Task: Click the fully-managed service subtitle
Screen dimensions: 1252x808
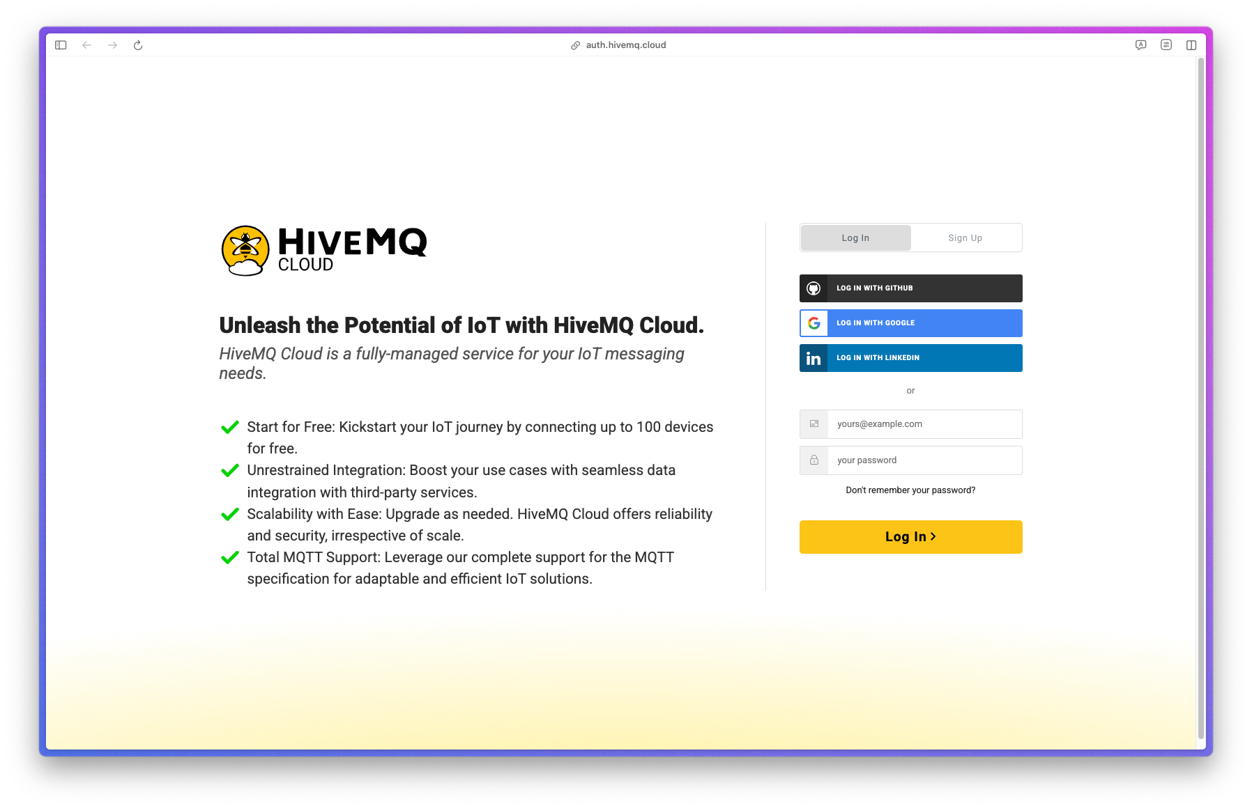Action: pyautogui.click(x=452, y=364)
